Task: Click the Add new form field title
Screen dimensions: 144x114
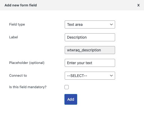Action: (21, 5)
